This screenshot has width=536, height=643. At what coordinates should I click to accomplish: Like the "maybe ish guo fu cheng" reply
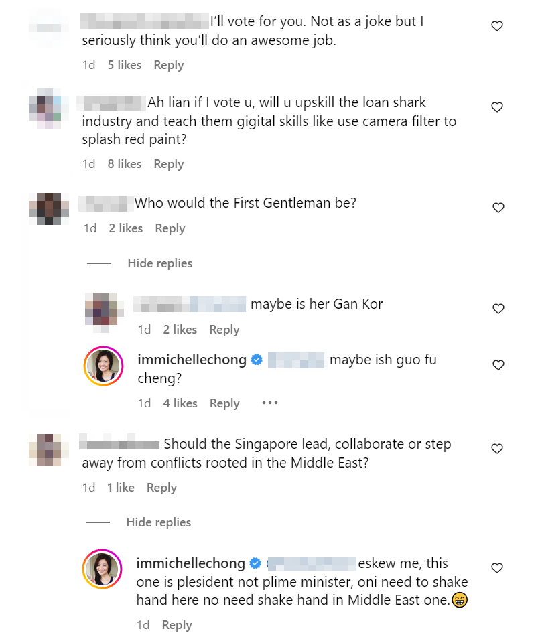coord(498,365)
